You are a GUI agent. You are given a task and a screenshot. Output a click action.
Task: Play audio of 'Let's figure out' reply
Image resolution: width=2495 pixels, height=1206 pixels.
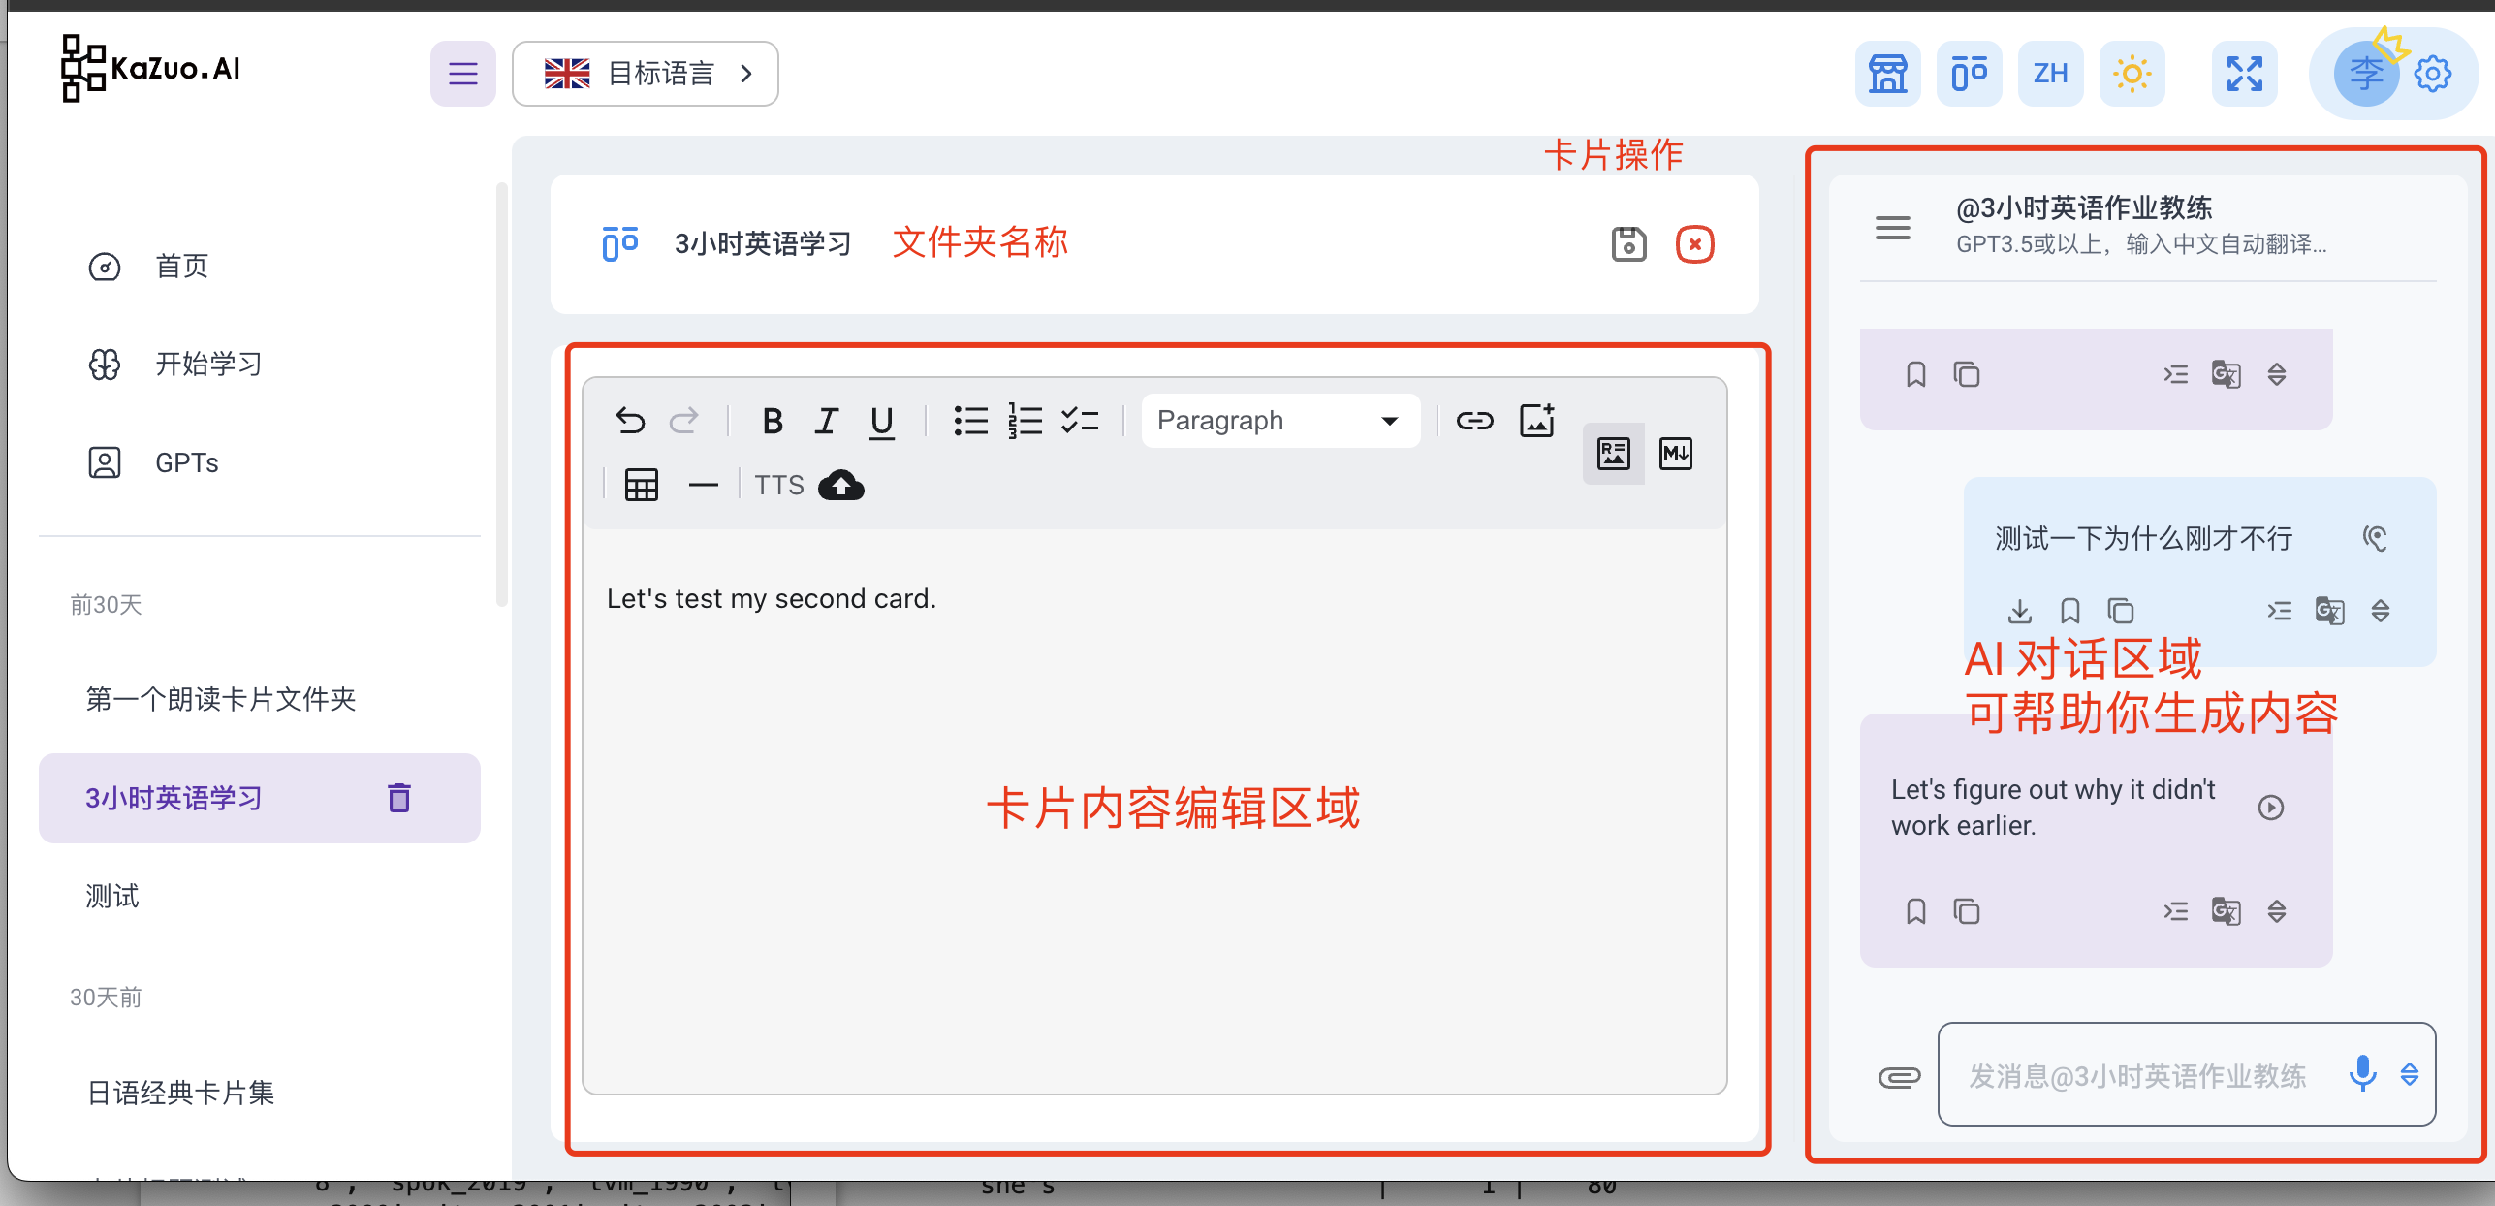coord(2270,808)
